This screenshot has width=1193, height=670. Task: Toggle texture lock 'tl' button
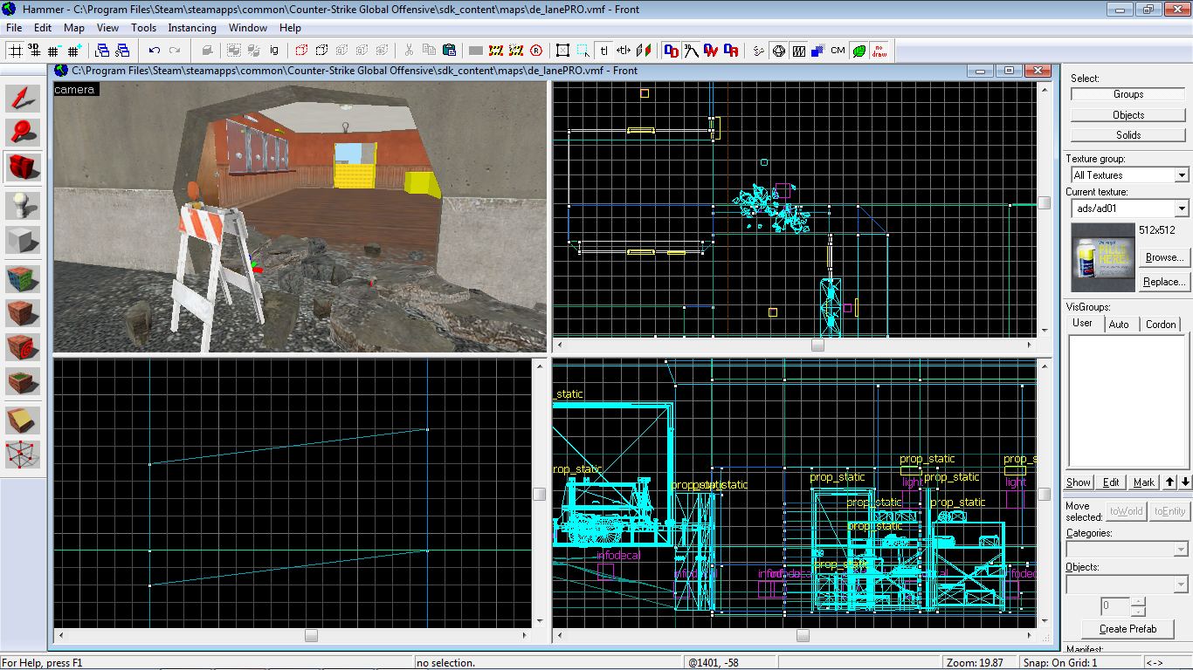click(x=603, y=51)
